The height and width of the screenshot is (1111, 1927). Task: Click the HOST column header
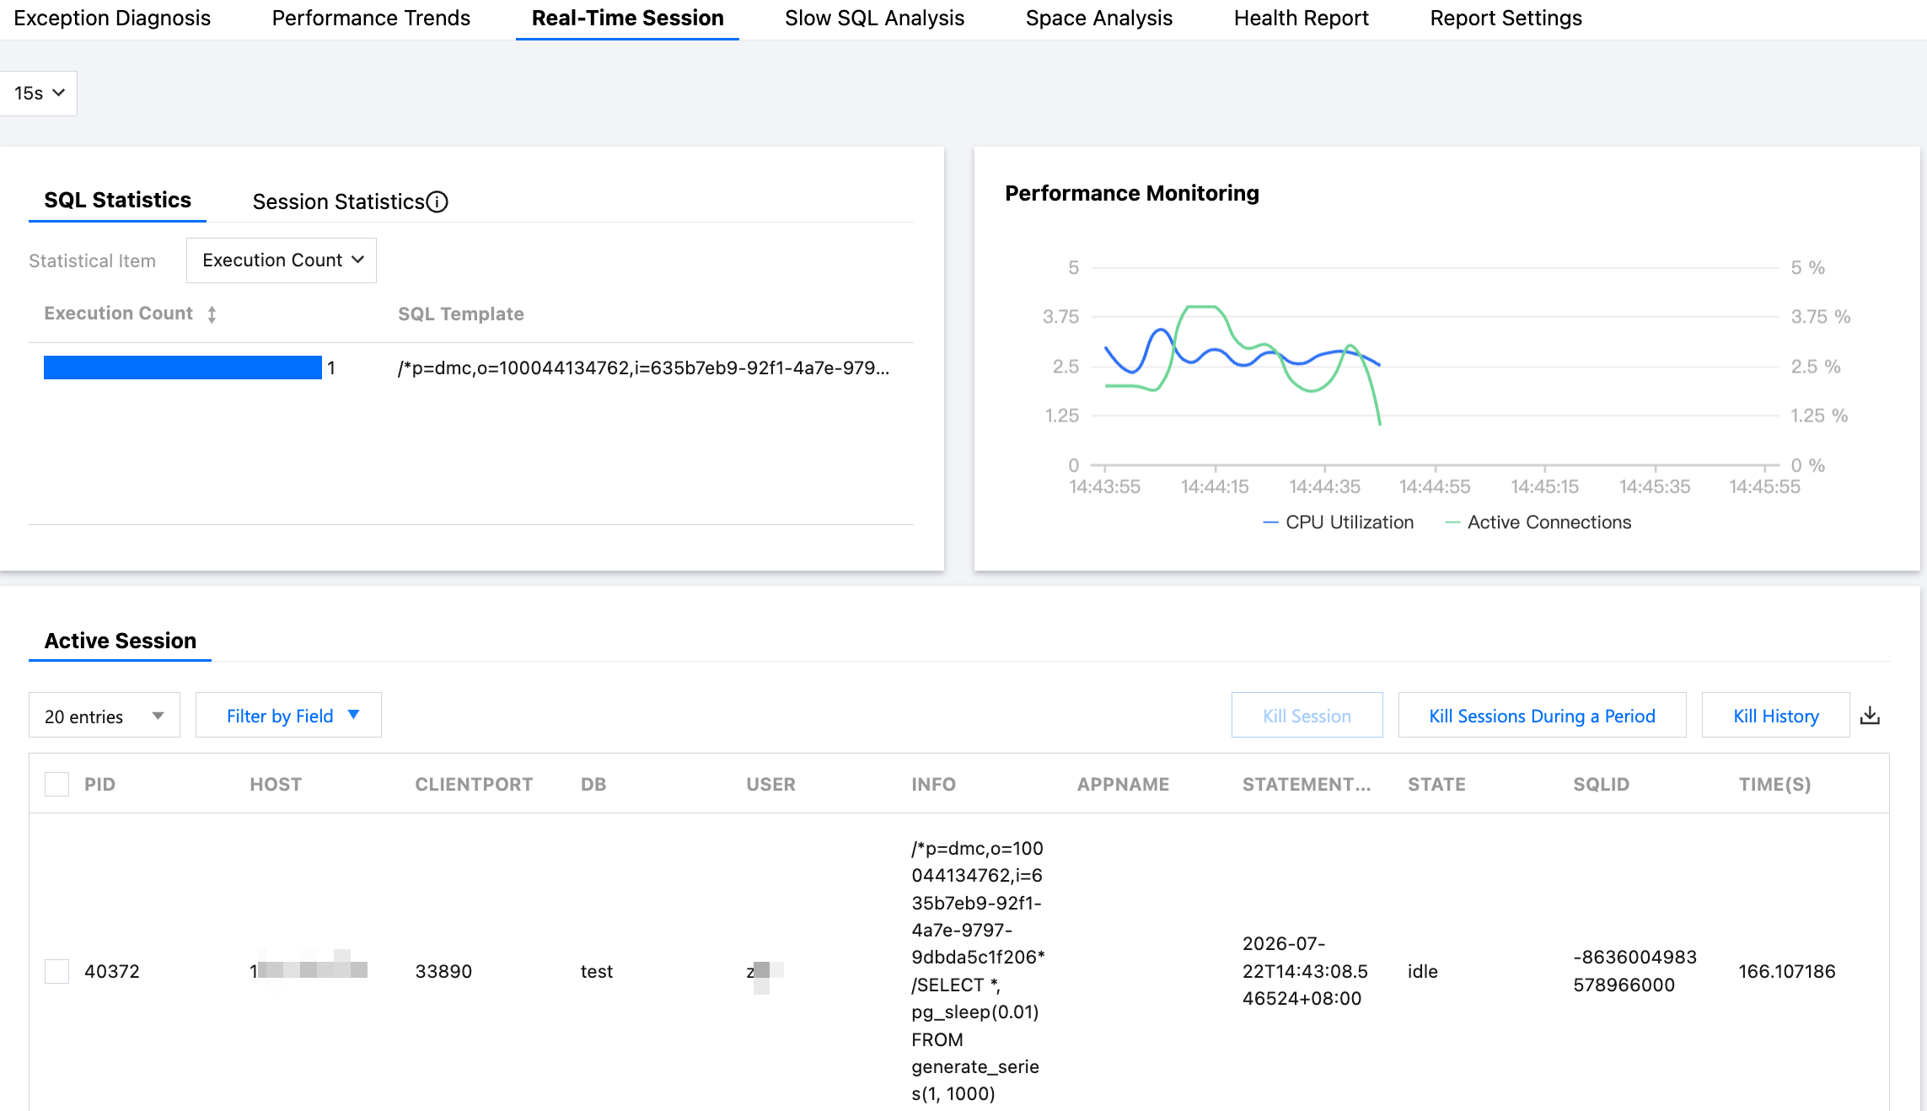coord(276,784)
